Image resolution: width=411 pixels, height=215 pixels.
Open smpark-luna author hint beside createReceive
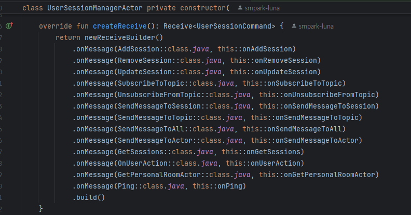317,26
